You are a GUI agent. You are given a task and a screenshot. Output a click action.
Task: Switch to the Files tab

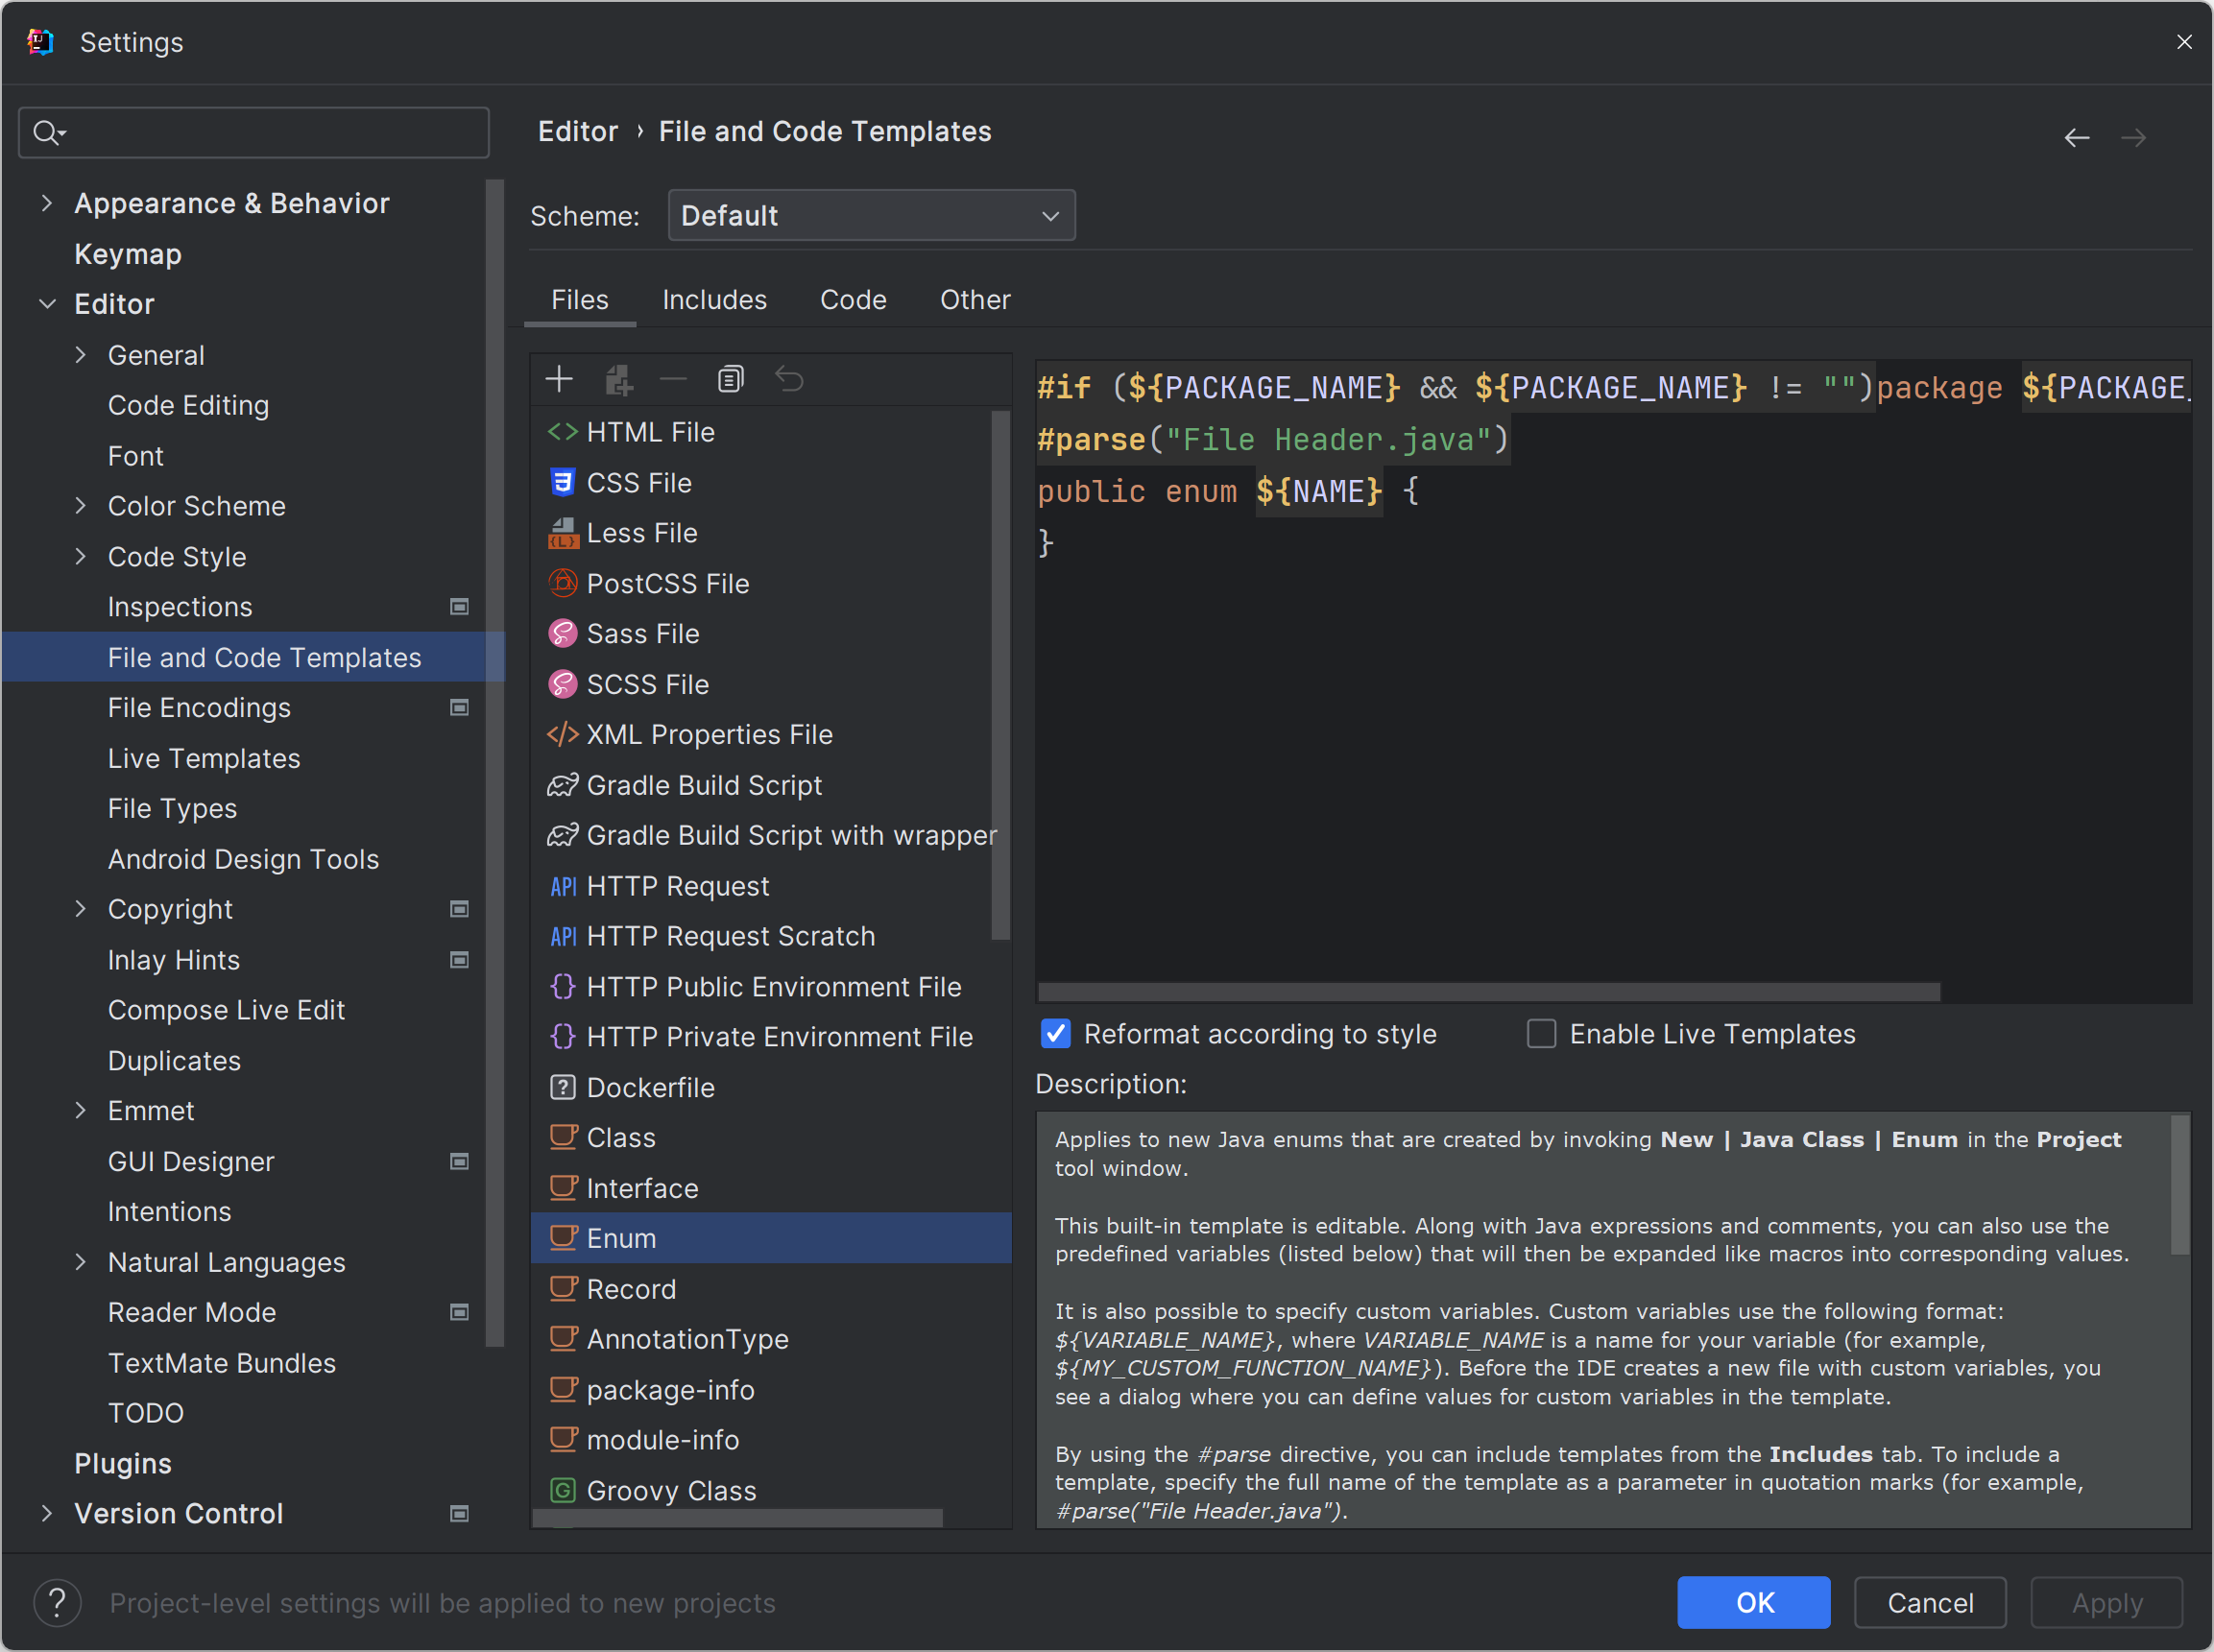(x=580, y=300)
